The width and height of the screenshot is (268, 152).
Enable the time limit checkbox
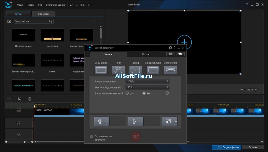pyautogui.click(x=91, y=136)
